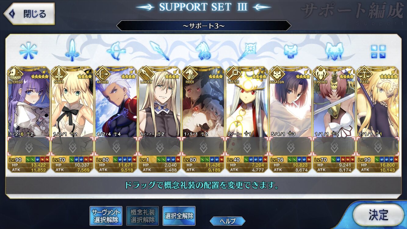Select the Lancer class spear icon

[x=160, y=51]
